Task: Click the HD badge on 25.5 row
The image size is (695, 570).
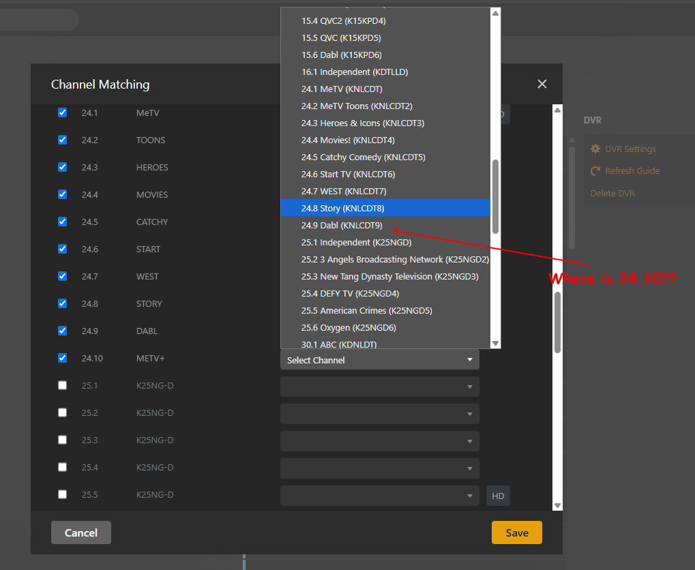Action: click(x=498, y=496)
